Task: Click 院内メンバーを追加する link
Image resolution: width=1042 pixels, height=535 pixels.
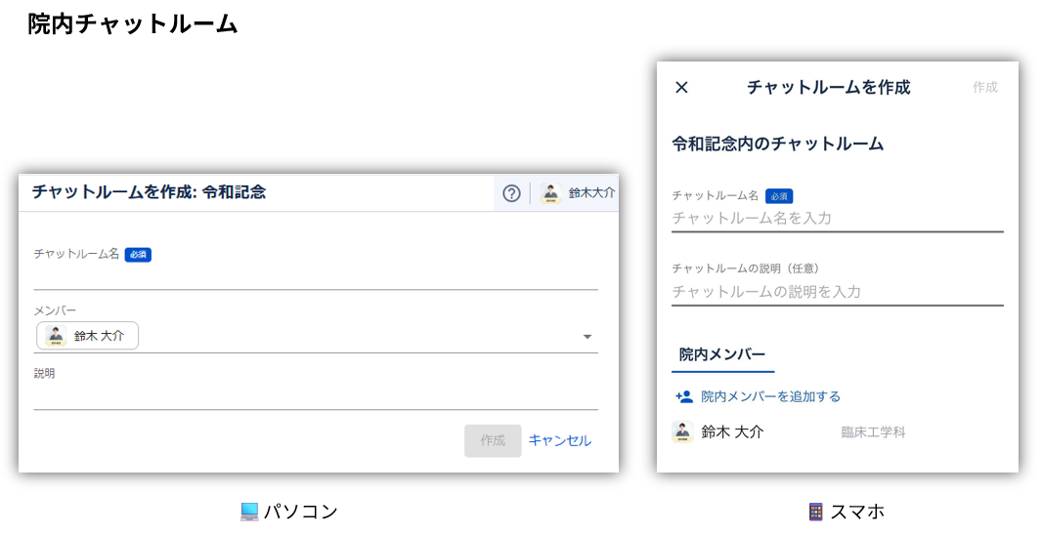Action: click(x=770, y=396)
